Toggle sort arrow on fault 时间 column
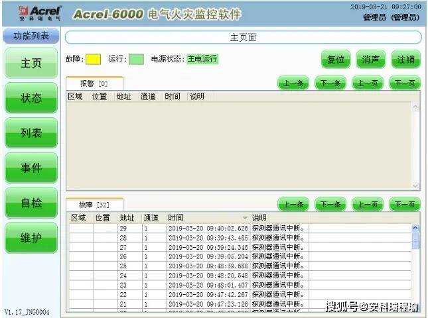This screenshot has height=318, width=428. click(245, 218)
